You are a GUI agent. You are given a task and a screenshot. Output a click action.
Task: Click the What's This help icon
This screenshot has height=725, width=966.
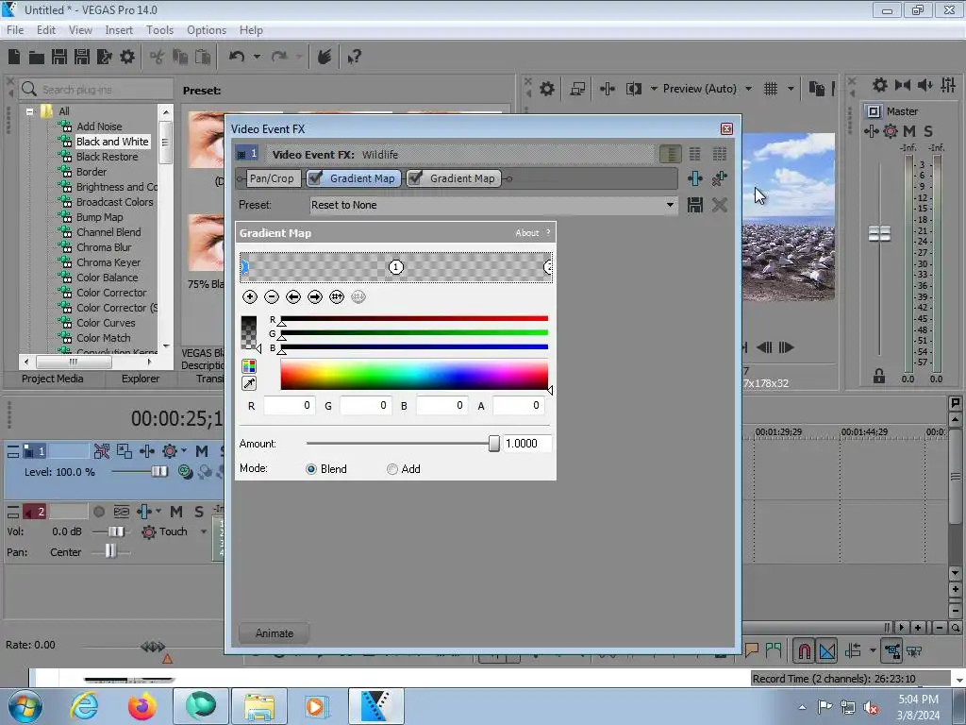354,58
